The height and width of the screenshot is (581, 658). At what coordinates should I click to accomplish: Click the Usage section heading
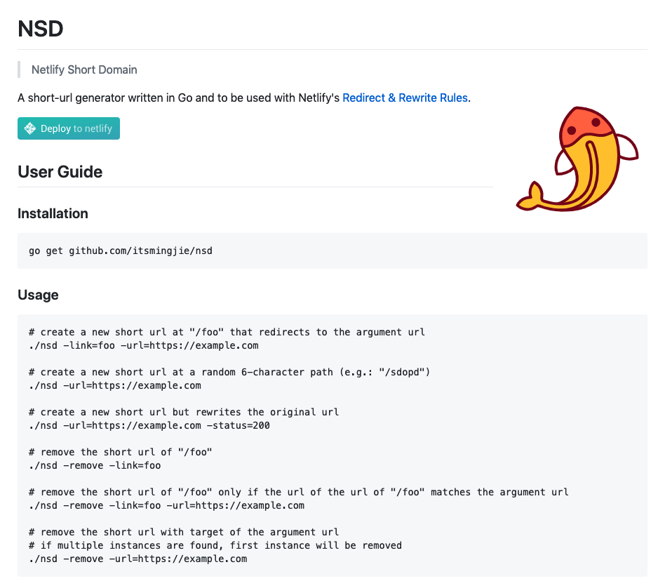point(38,295)
